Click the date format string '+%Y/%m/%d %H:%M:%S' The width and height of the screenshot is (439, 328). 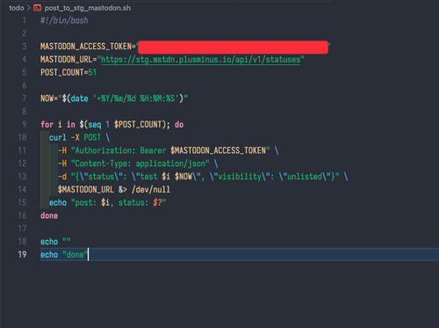136,98
